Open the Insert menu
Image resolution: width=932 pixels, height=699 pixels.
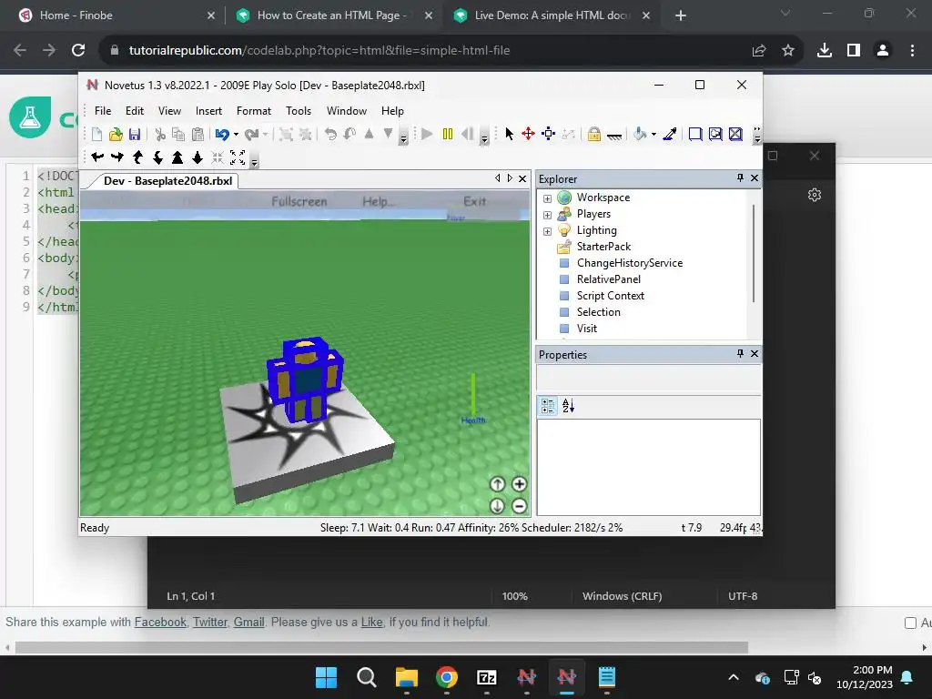tap(208, 110)
